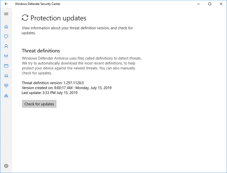227x173 pixels.
Task: Open App & browser control icon
Action: click(x=6, y=66)
